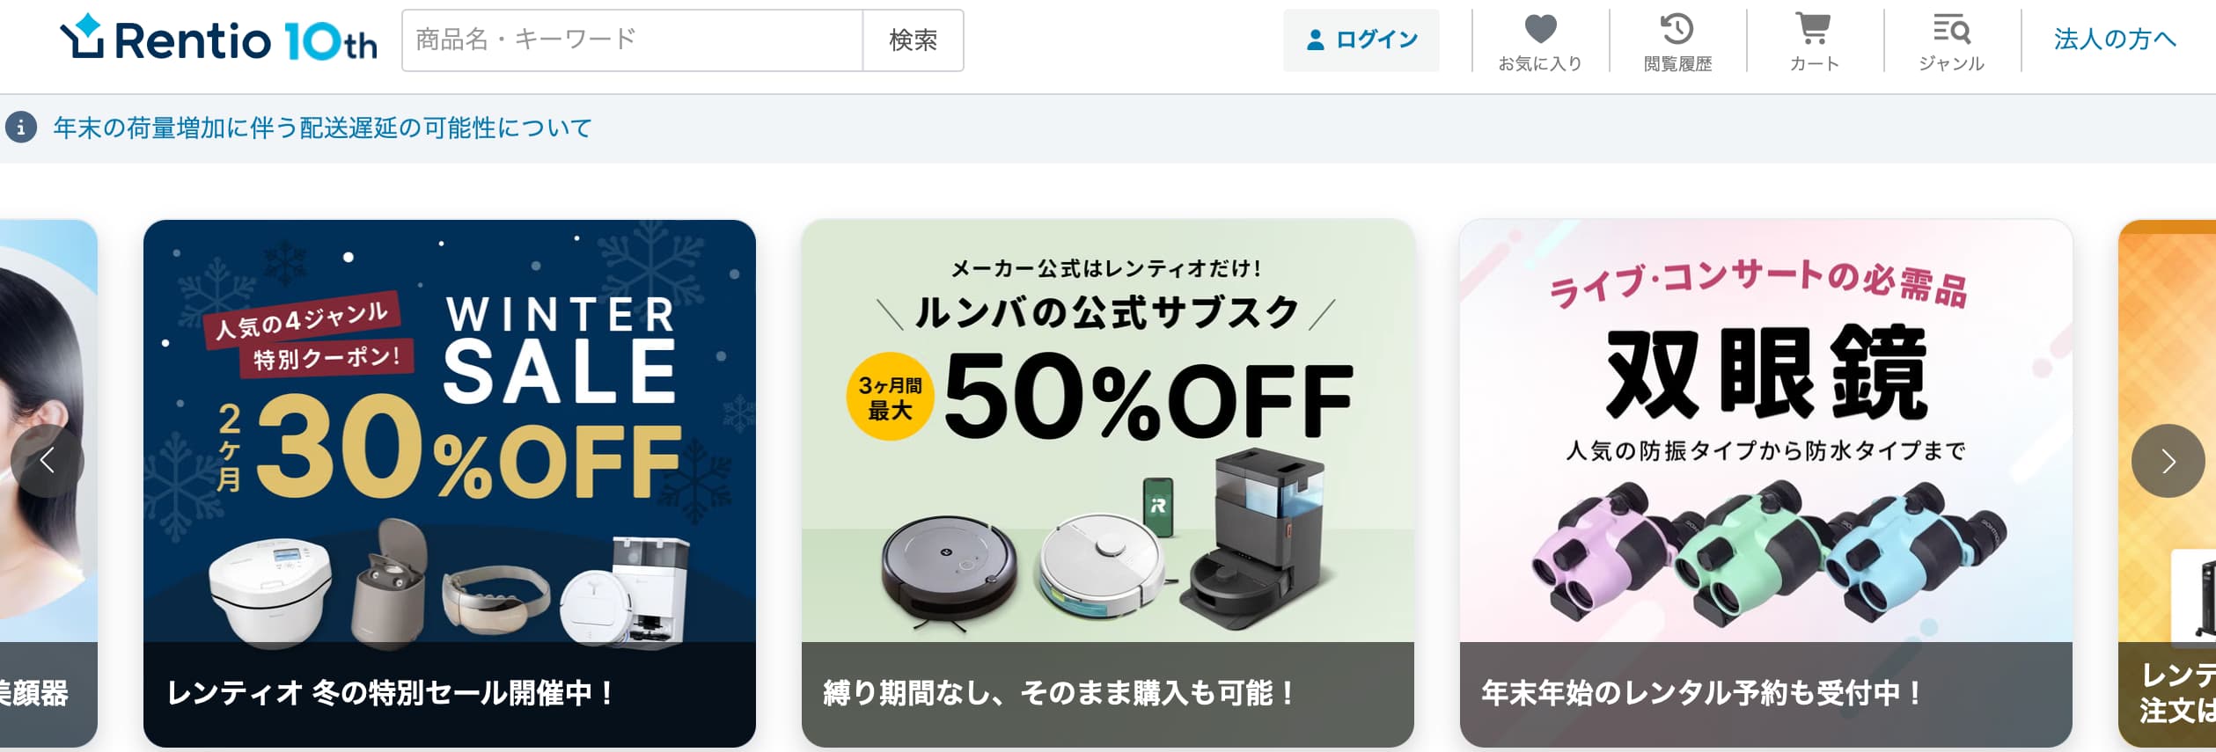Show next carousel slide with right arrow

[x=2168, y=461]
